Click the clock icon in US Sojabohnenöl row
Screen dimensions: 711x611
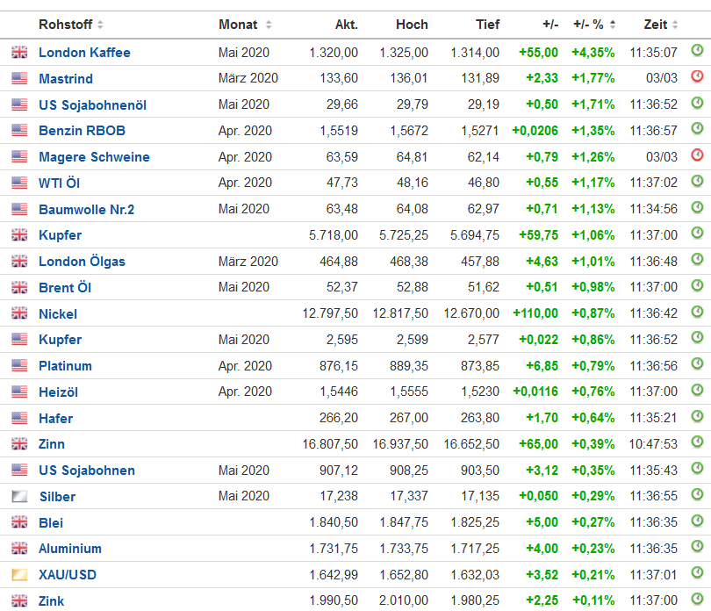point(697,103)
